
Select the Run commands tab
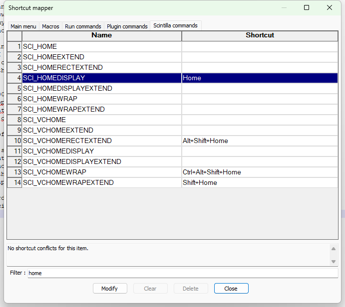pyautogui.click(x=83, y=26)
